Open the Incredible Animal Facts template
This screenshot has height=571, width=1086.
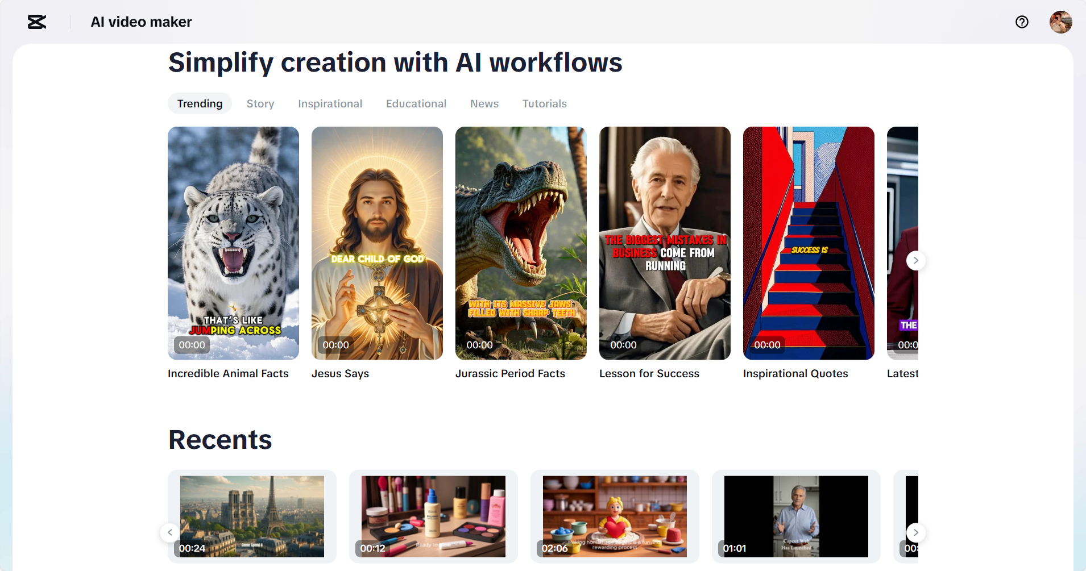(233, 243)
